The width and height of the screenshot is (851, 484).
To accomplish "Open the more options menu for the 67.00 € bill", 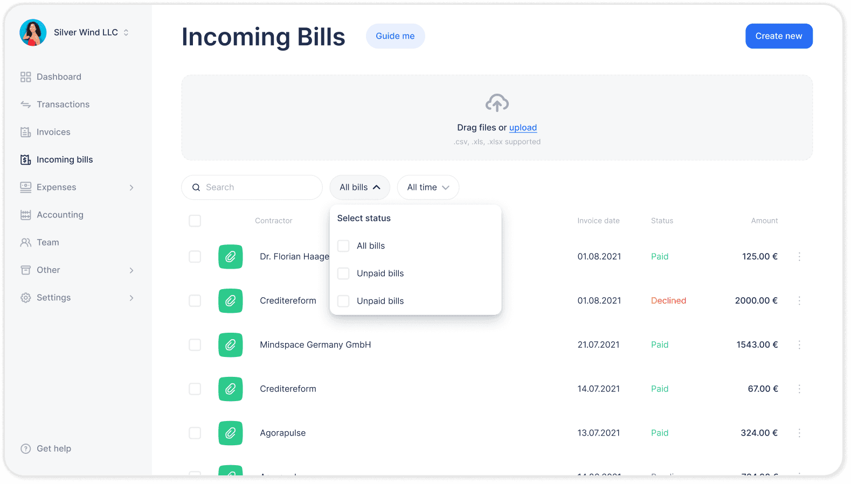I will point(799,389).
